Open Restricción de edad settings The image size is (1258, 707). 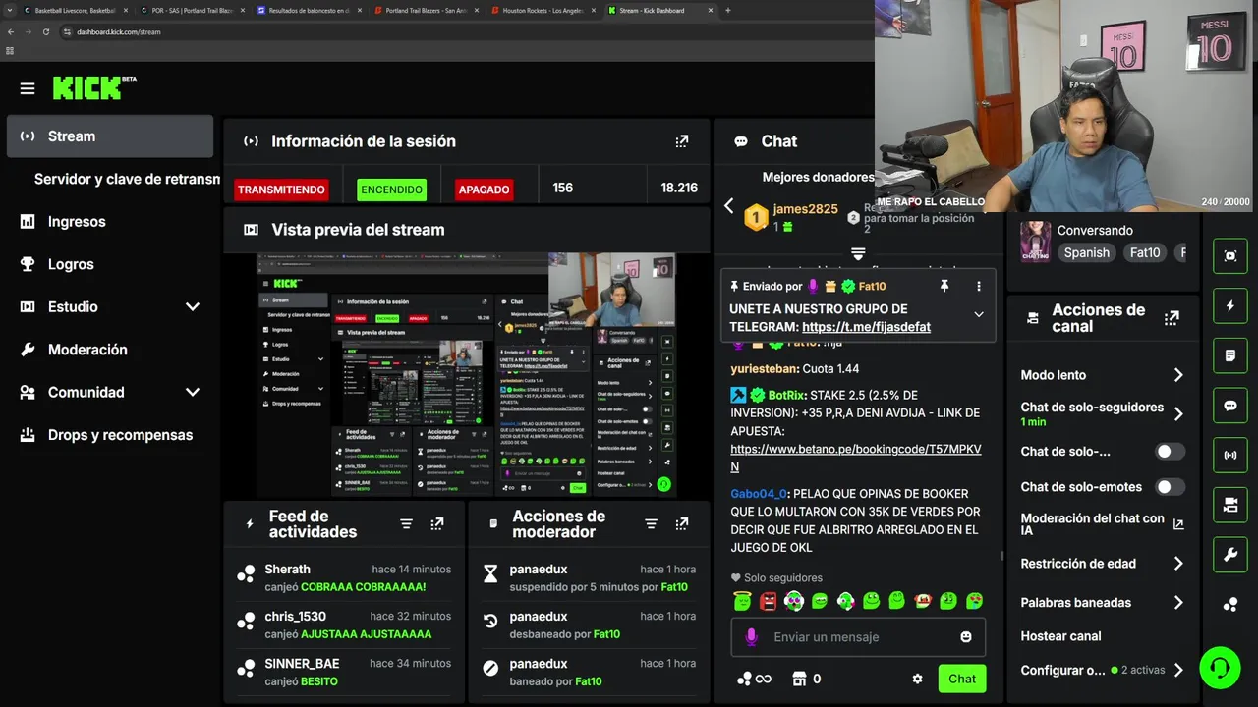(1103, 564)
